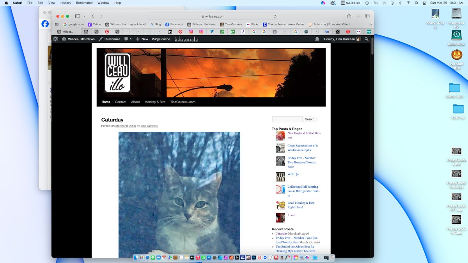Click the page vertical scrollbar
The width and height of the screenshot is (468, 263).
(x=372, y=47)
